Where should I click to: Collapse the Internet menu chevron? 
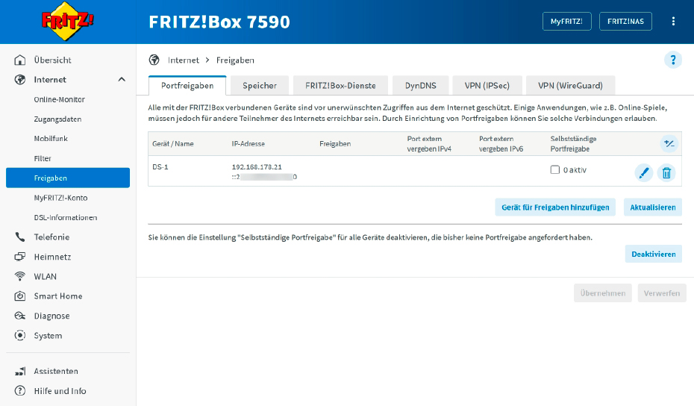(x=122, y=80)
